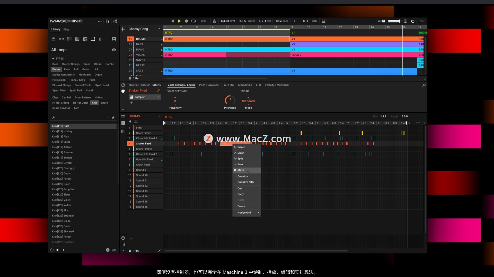Select the Instruments keyboard browser icon
494x277 pixels.
click(x=77, y=39)
